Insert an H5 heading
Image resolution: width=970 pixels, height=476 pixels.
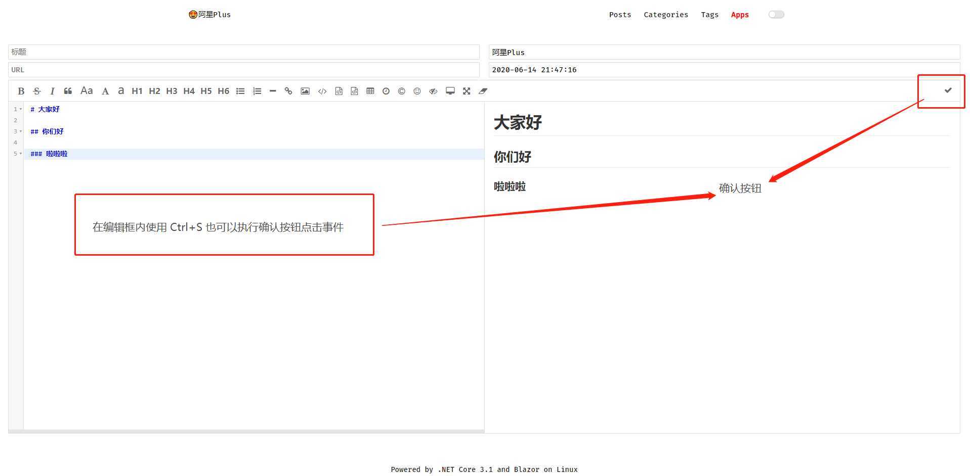[x=206, y=91]
